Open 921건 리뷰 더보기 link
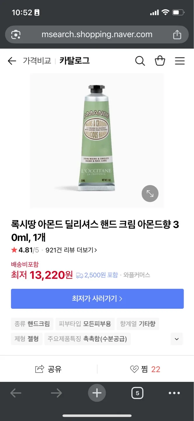This screenshot has height=421, width=194. (71, 250)
